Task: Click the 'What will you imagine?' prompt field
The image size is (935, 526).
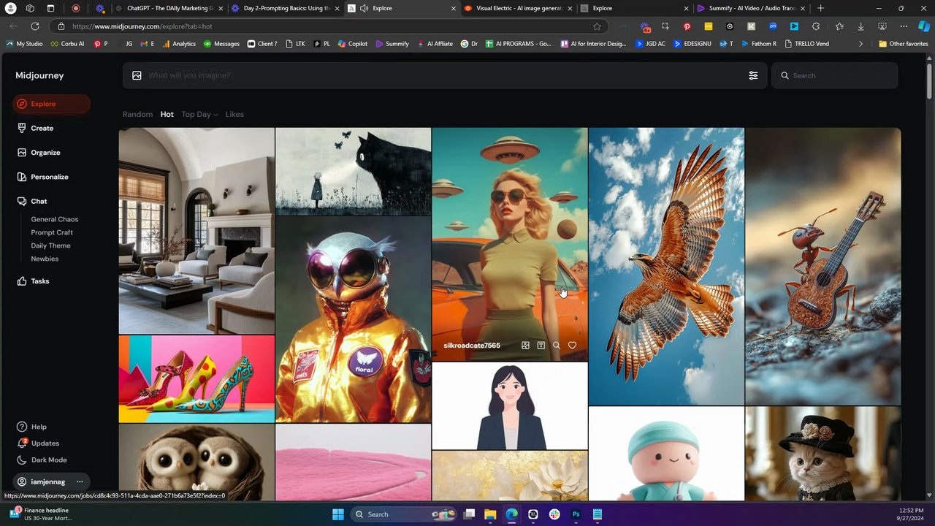Action: 438,75
